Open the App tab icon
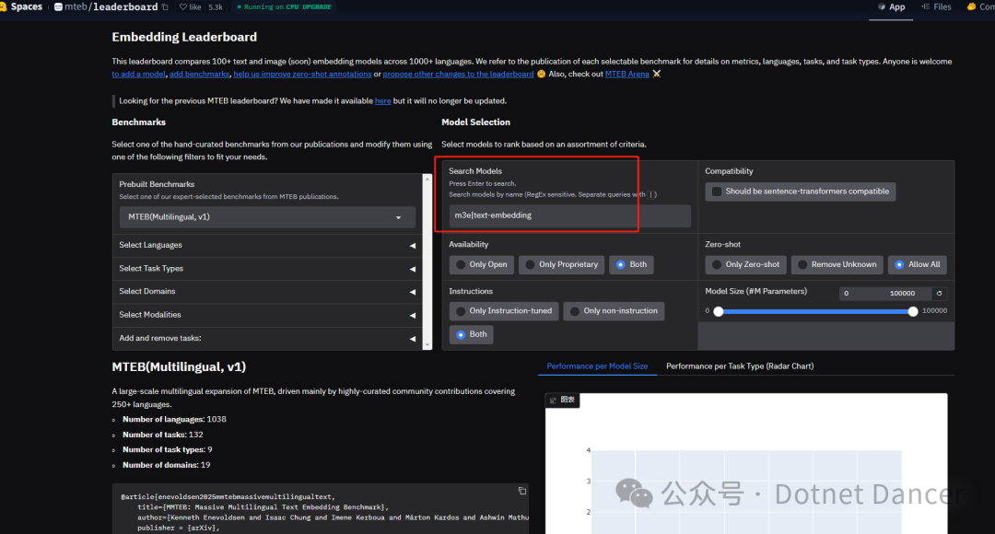 [882, 7]
